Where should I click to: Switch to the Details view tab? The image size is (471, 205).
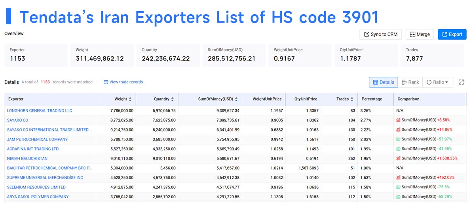pyautogui.click(x=384, y=82)
